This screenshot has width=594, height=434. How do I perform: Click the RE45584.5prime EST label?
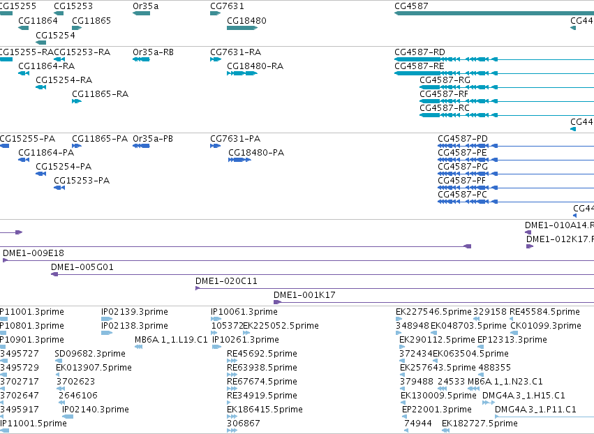[544, 312]
